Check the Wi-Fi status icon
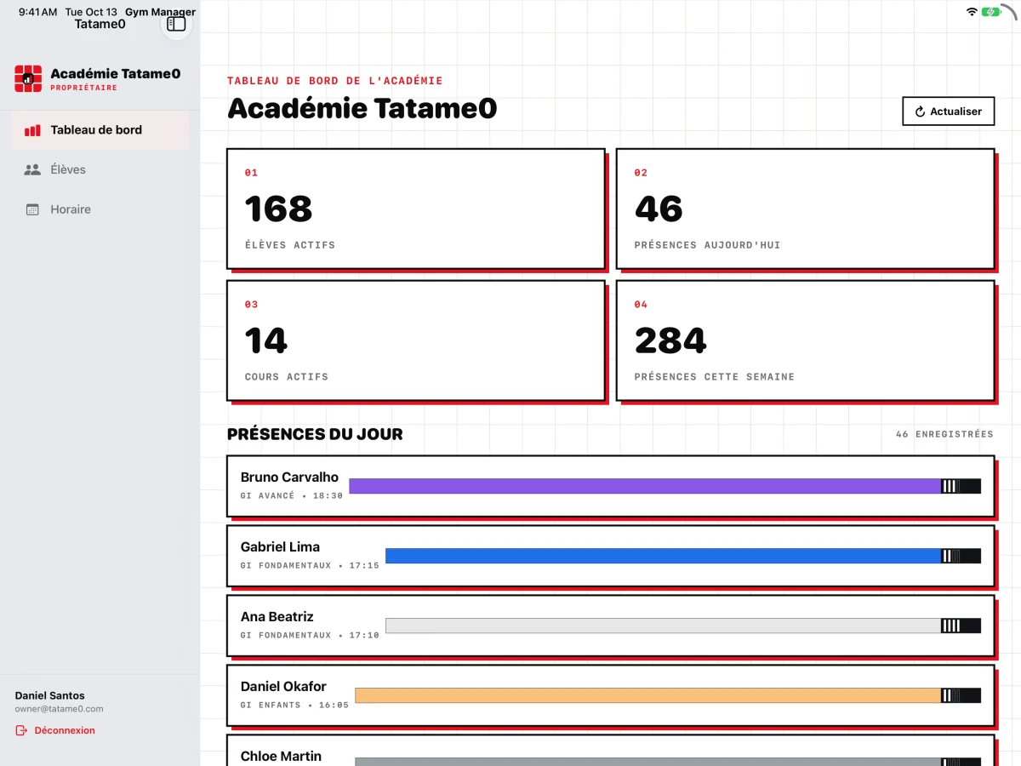The image size is (1021, 766). tap(972, 12)
